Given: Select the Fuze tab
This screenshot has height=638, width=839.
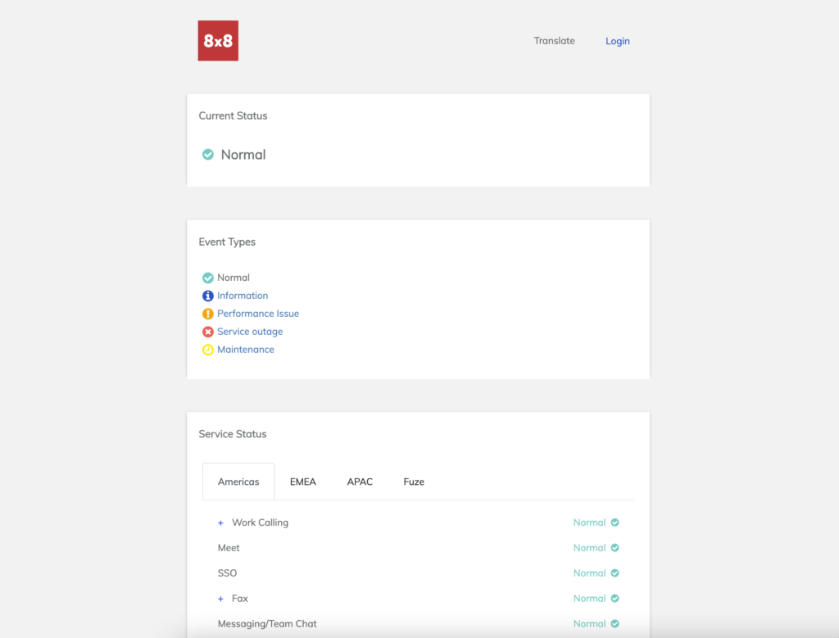Looking at the screenshot, I should [x=414, y=482].
